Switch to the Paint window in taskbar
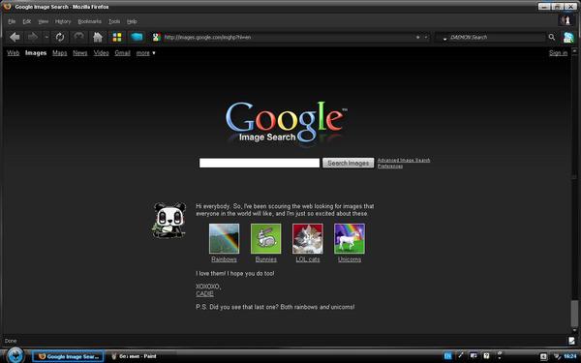This screenshot has height=363, width=581. [x=135, y=356]
